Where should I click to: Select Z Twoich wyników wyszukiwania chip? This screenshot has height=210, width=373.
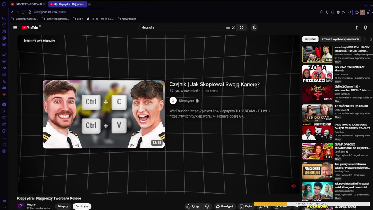(340, 39)
